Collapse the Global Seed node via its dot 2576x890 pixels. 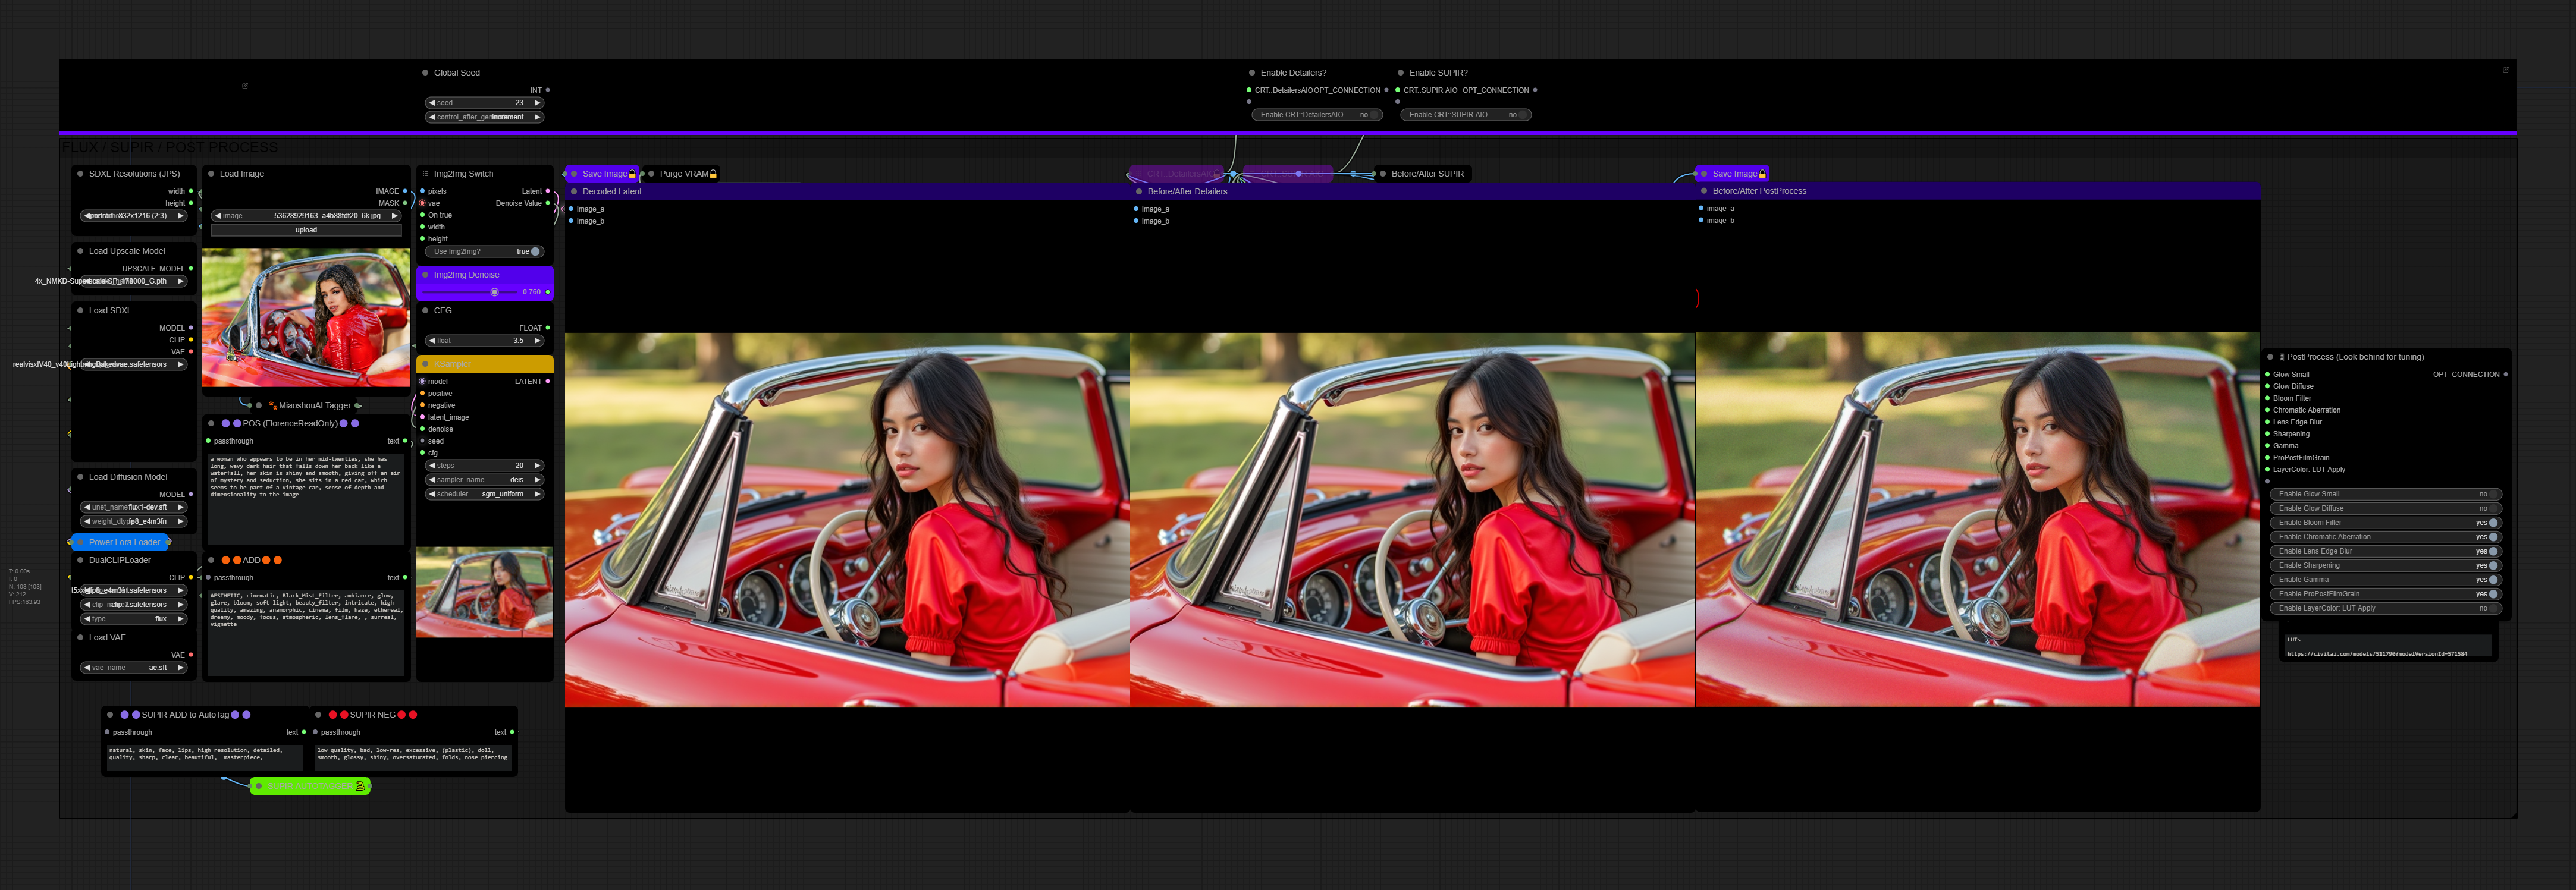(425, 73)
